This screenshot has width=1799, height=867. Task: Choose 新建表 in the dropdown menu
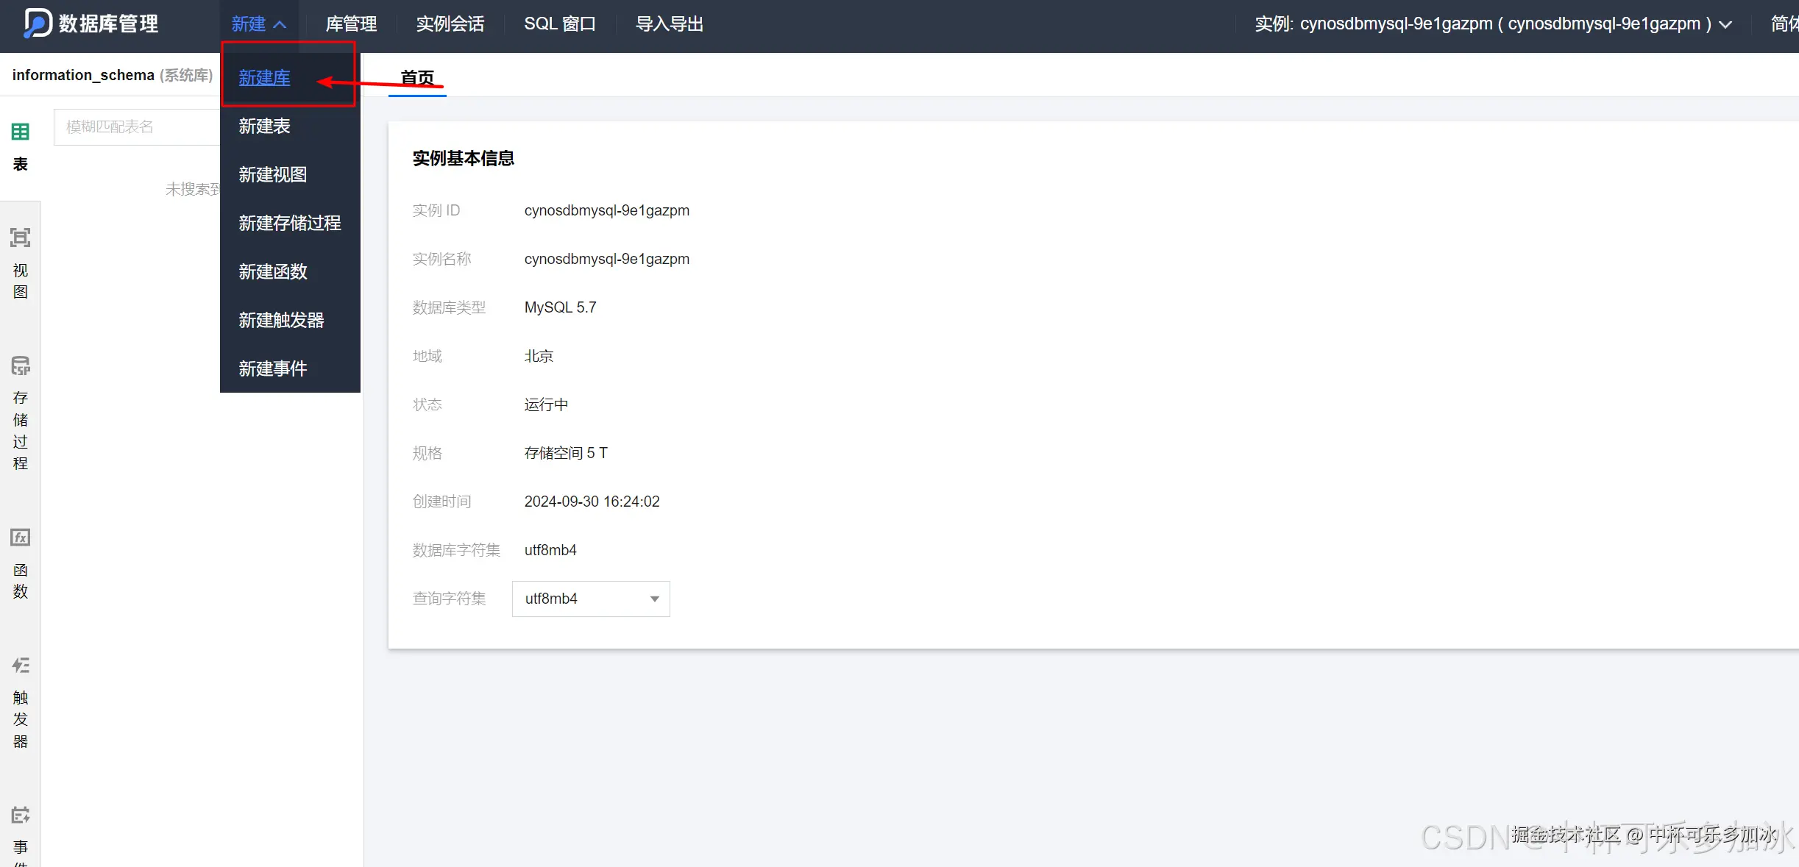pyautogui.click(x=263, y=126)
